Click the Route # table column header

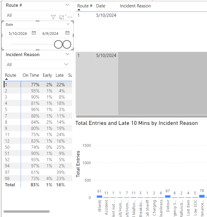coord(85,6)
